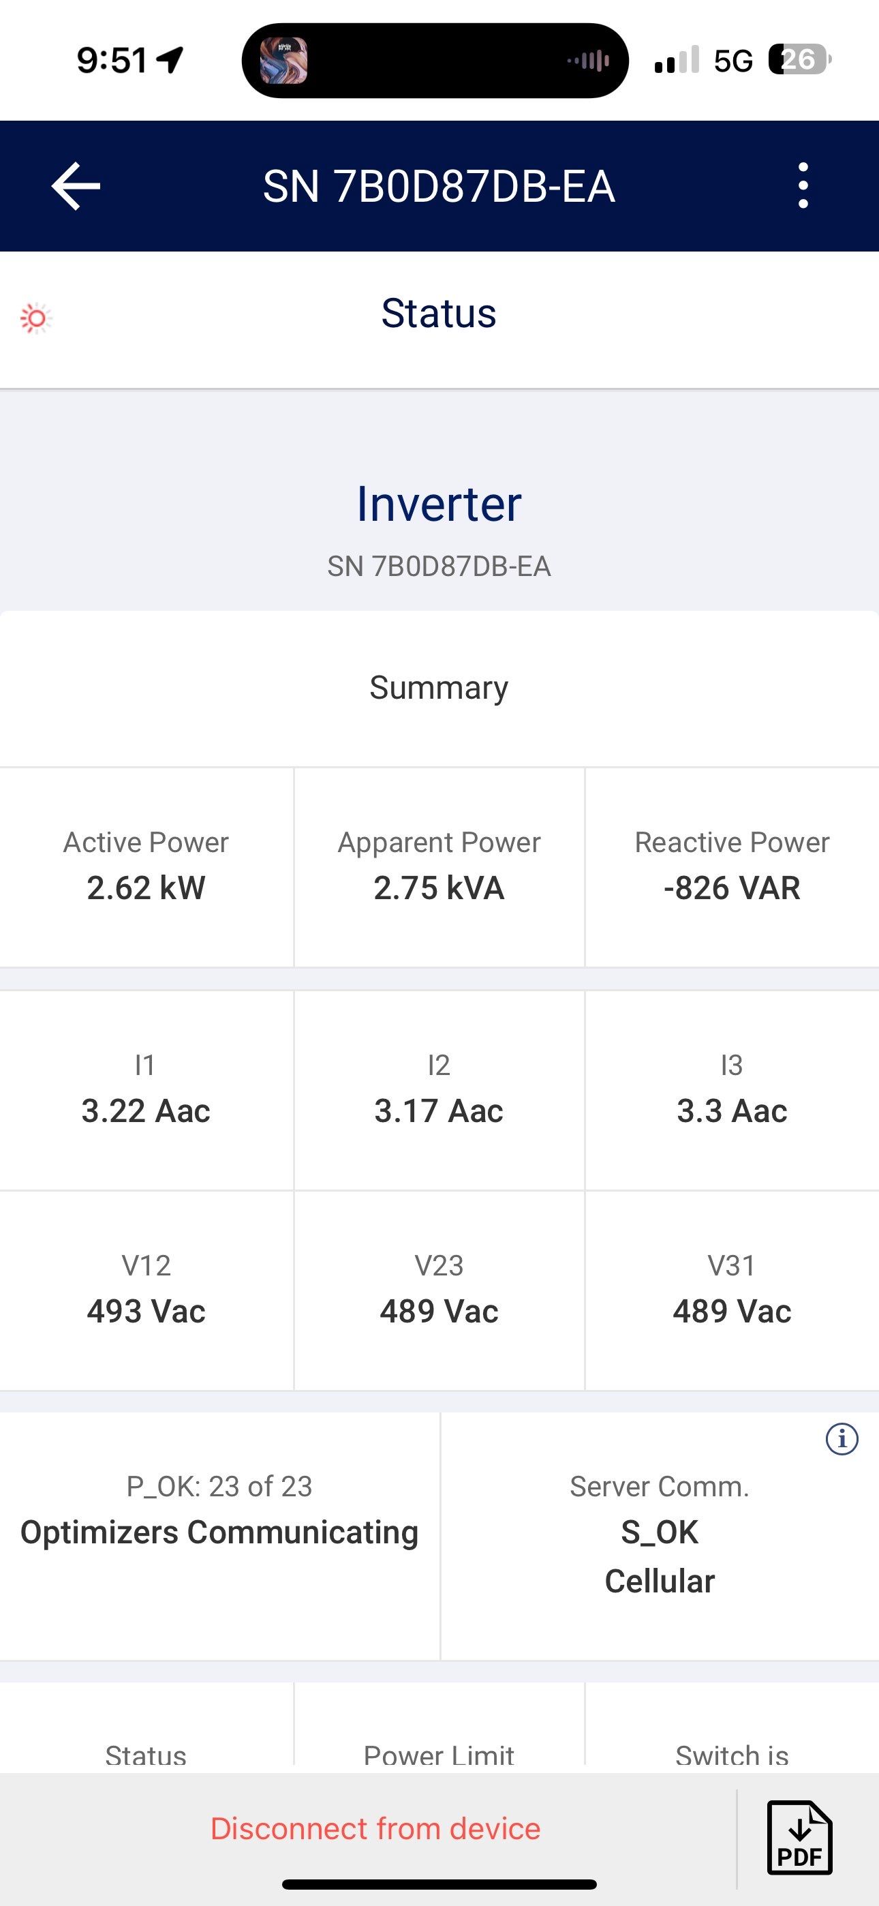The image size is (879, 1906).
Task: Select the I3 3.3 Aac current cell
Action: 732,1090
